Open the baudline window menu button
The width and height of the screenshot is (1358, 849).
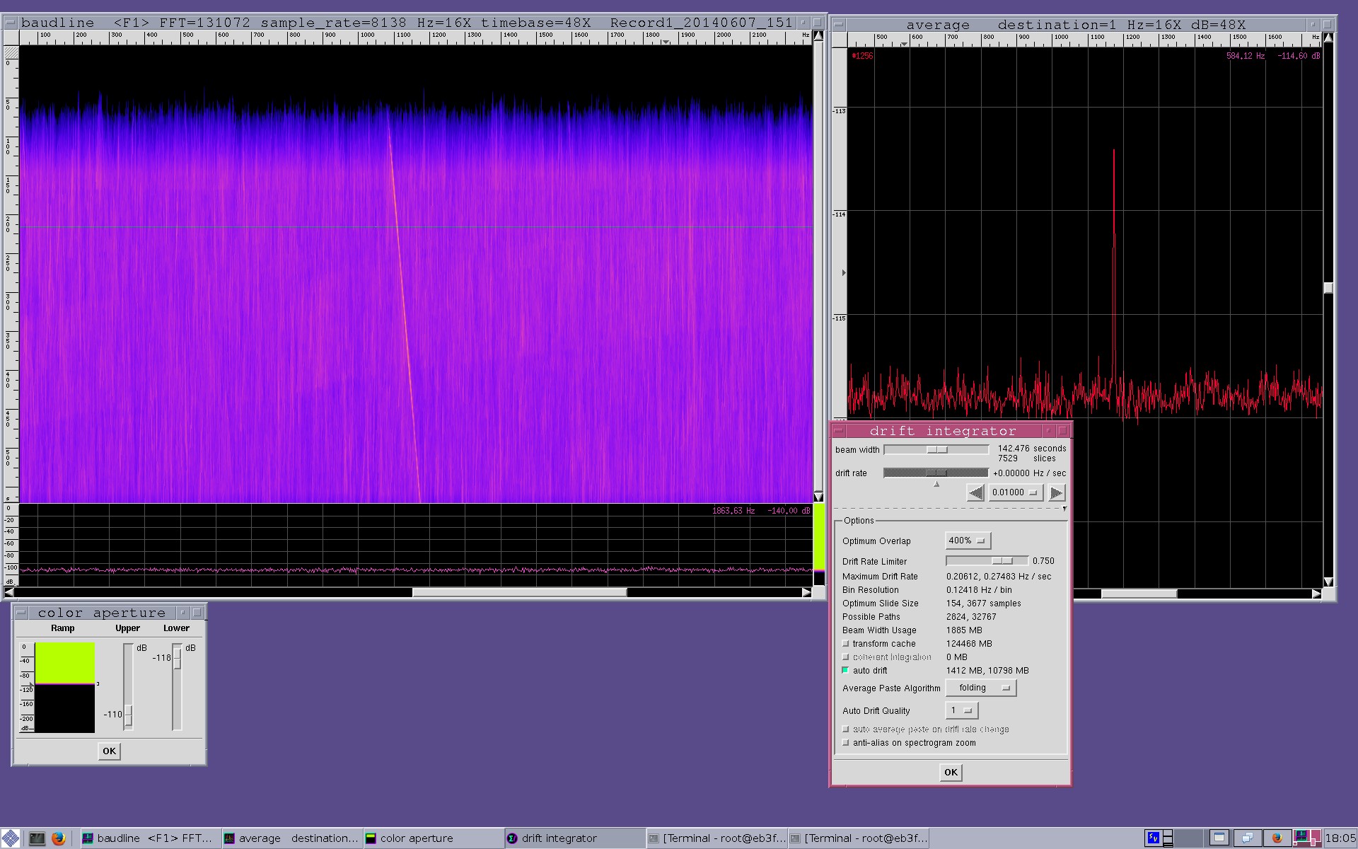pyautogui.click(x=10, y=23)
